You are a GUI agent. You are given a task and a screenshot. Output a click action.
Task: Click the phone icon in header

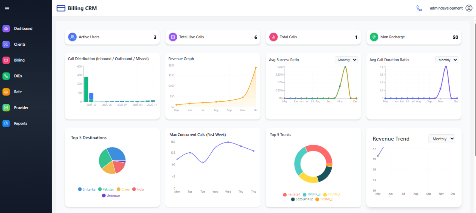pos(419,8)
